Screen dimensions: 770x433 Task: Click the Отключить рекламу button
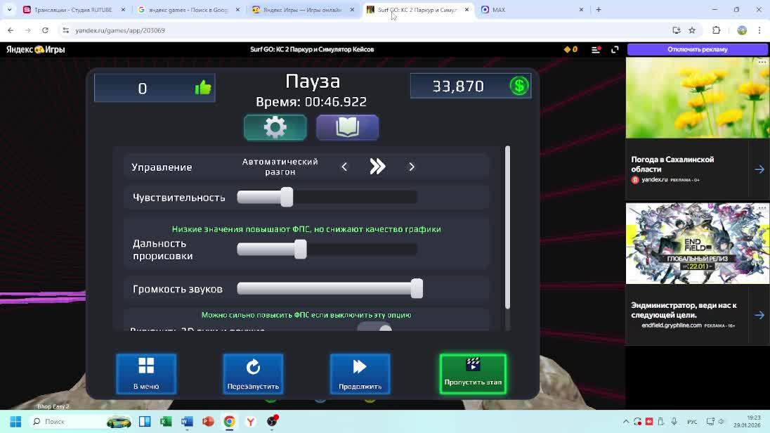coord(698,49)
